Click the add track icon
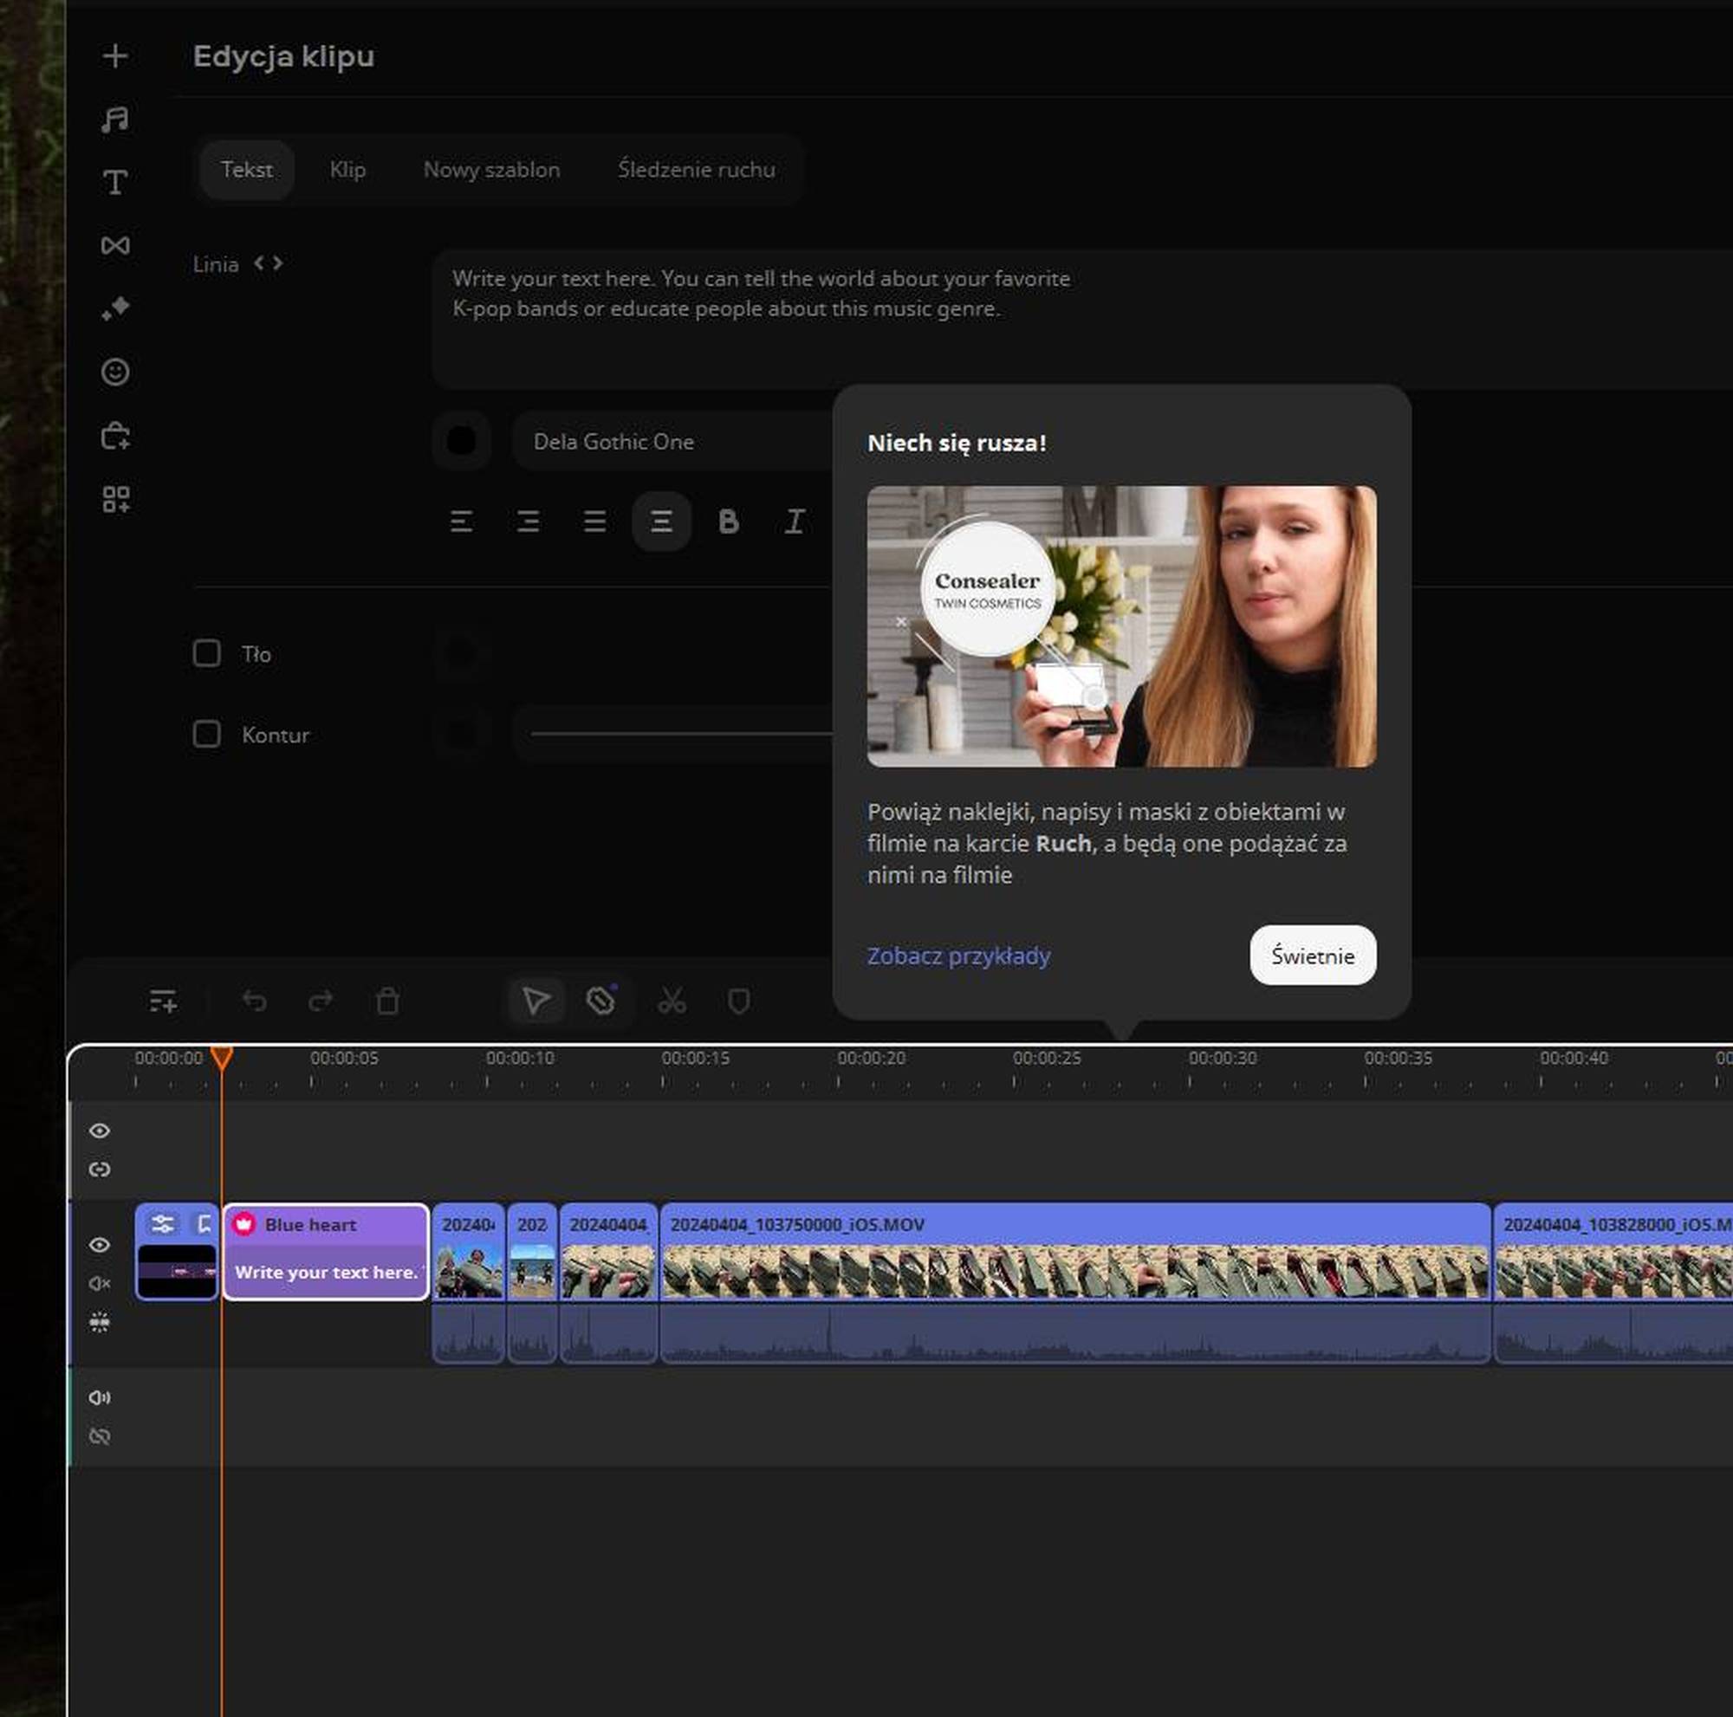Image resolution: width=1733 pixels, height=1717 pixels. tap(162, 1001)
